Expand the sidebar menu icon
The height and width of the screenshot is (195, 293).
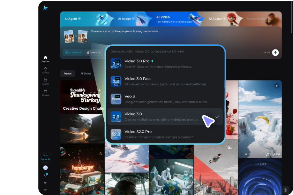pos(45,190)
